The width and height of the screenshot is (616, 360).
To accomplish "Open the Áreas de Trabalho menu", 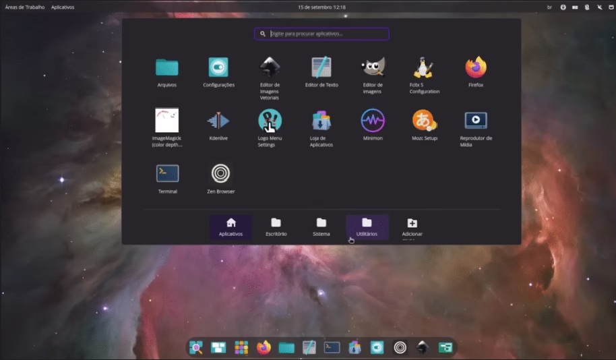I will [x=25, y=7].
